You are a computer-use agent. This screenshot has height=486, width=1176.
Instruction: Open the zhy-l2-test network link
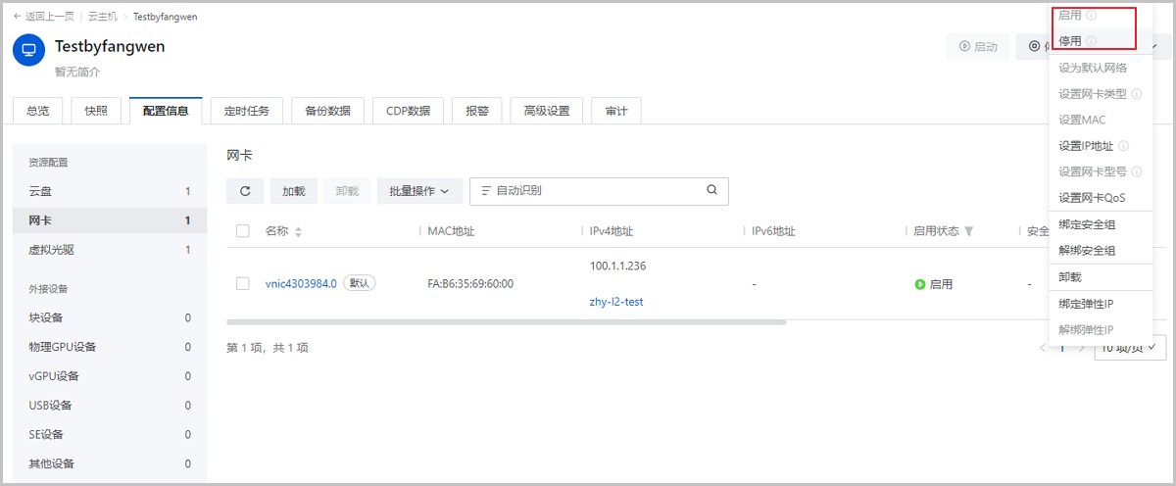(x=616, y=302)
